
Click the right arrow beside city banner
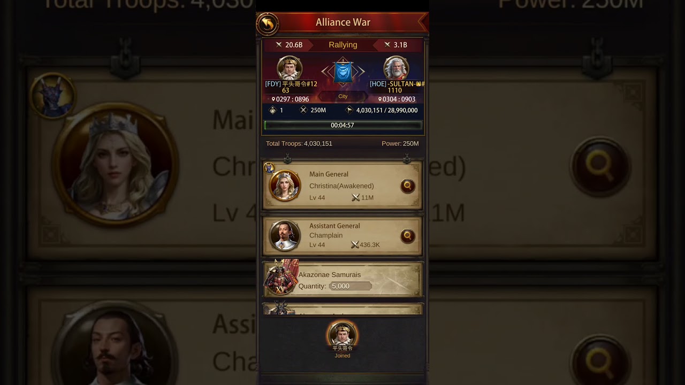coord(360,72)
